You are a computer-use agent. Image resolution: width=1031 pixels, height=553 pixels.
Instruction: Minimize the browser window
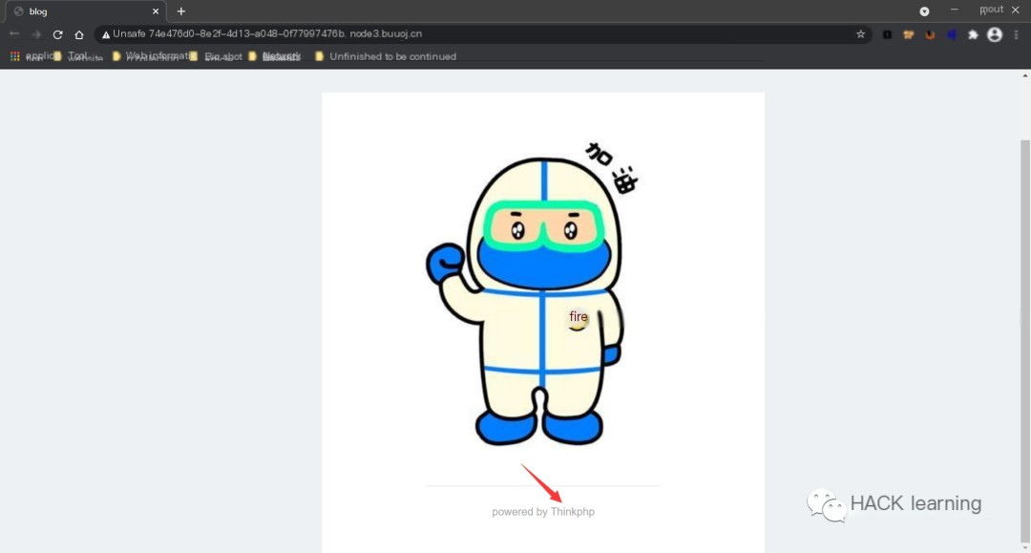click(954, 10)
